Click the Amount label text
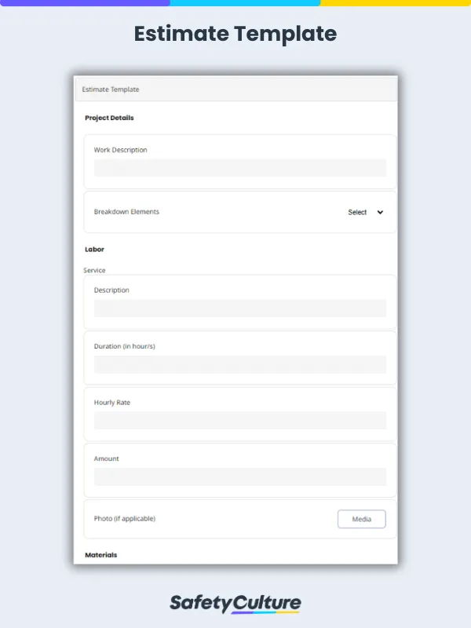This screenshot has width=471, height=628. pos(107,458)
